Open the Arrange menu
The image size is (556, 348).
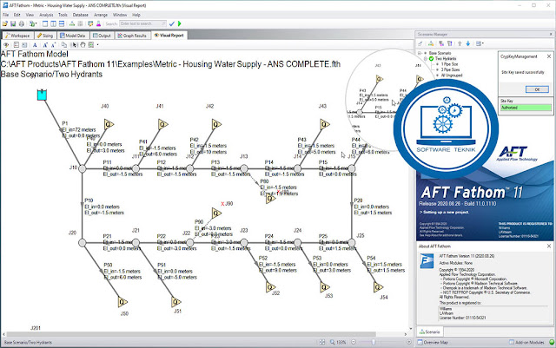pos(101,15)
